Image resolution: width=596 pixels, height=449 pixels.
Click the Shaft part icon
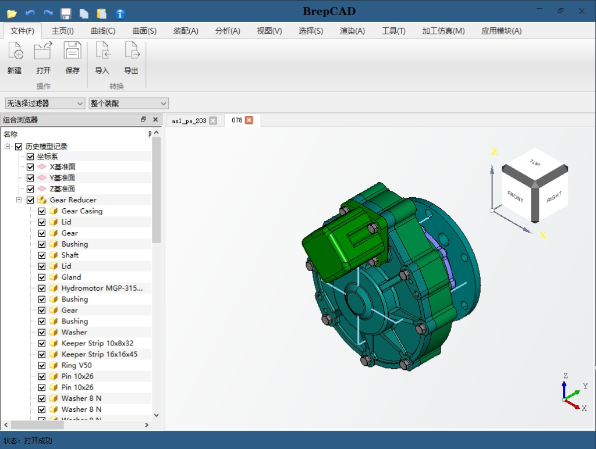(54, 255)
